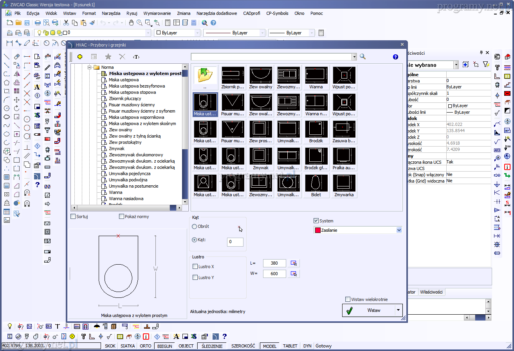This screenshot has height=351, width=514.
Task: Click the yellow plus icon in dialog toolbar
Action: point(80,57)
